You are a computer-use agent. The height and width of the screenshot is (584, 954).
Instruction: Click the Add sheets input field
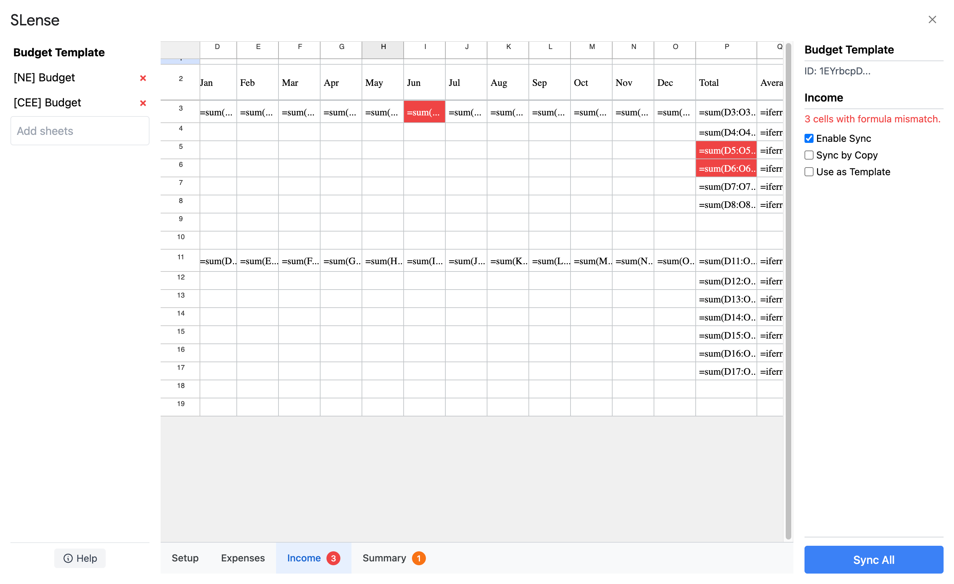[80, 131]
